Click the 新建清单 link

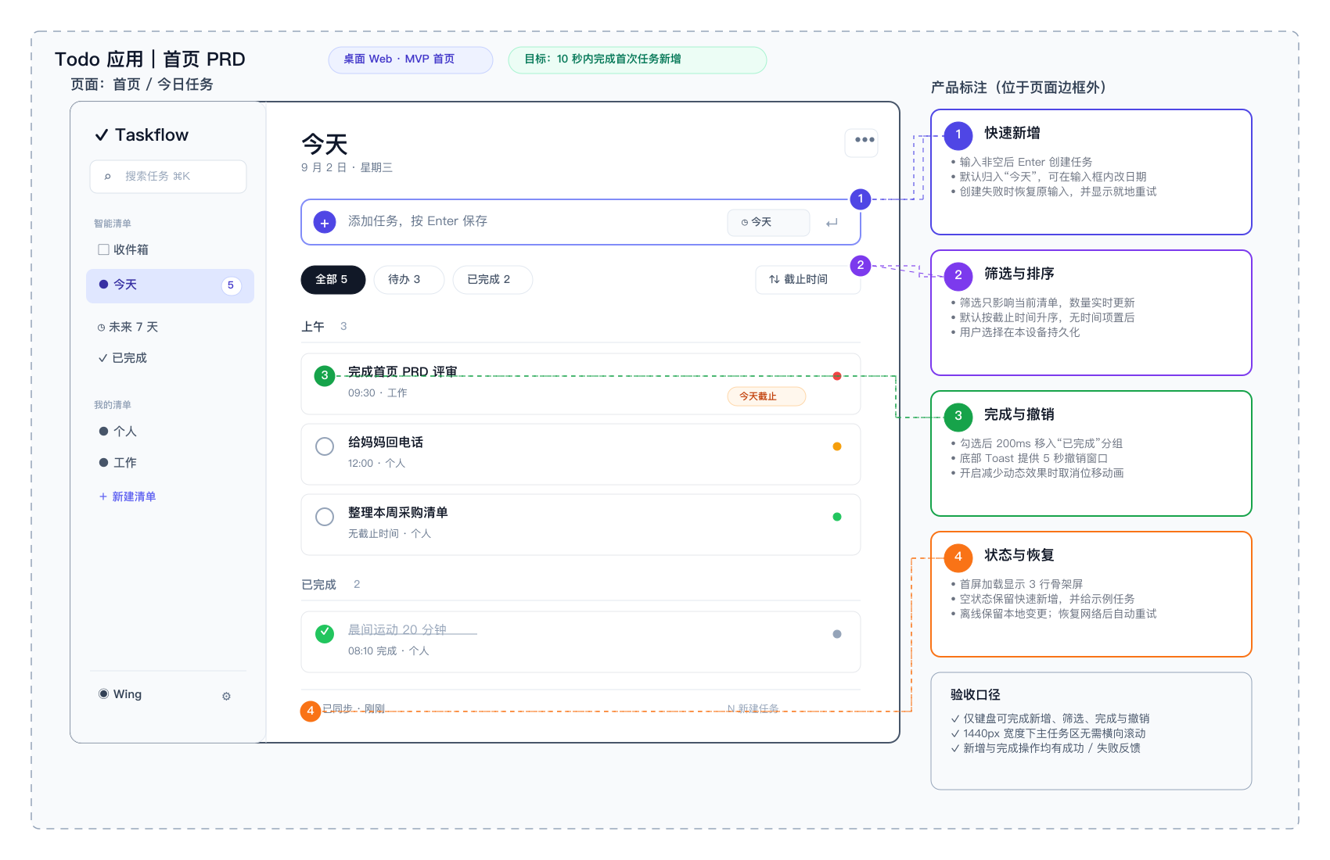click(128, 496)
